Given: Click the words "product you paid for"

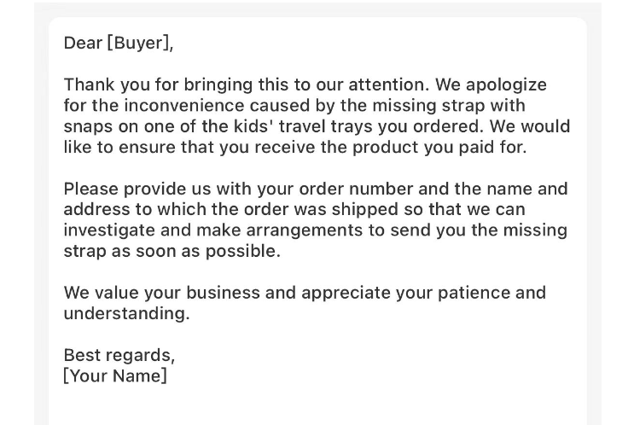Looking at the screenshot, I should [x=439, y=147].
